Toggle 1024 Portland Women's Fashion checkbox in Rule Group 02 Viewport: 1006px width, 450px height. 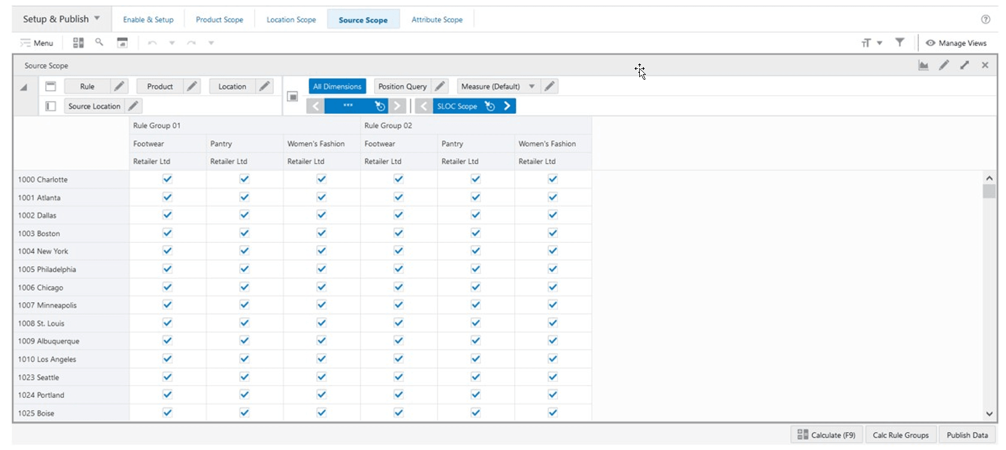point(552,395)
